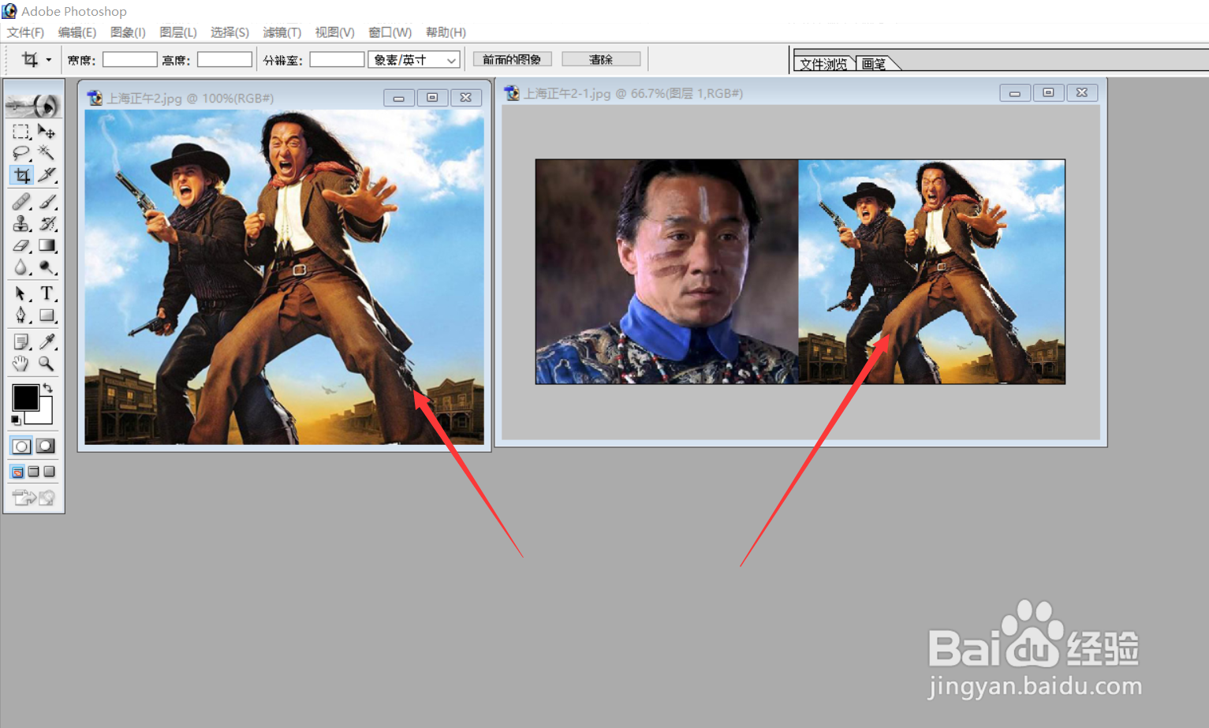
Task: Click the 前面的图象 button
Action: pyautogui.click(x=512, y=59)
